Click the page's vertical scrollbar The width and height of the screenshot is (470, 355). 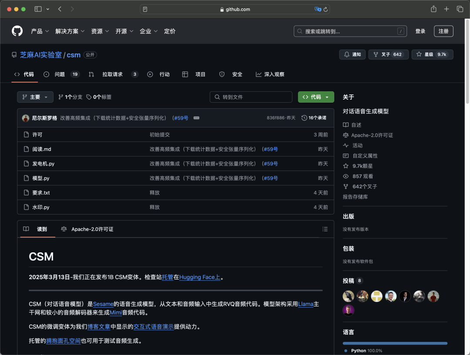[467, 61]
